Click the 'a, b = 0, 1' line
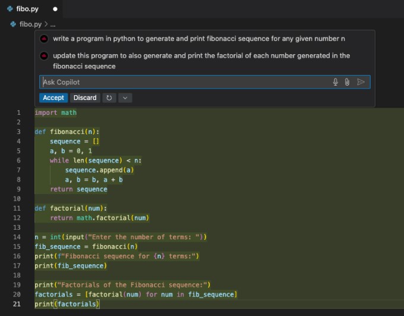Viewport: 404px width, 316px height. (71, 151)
